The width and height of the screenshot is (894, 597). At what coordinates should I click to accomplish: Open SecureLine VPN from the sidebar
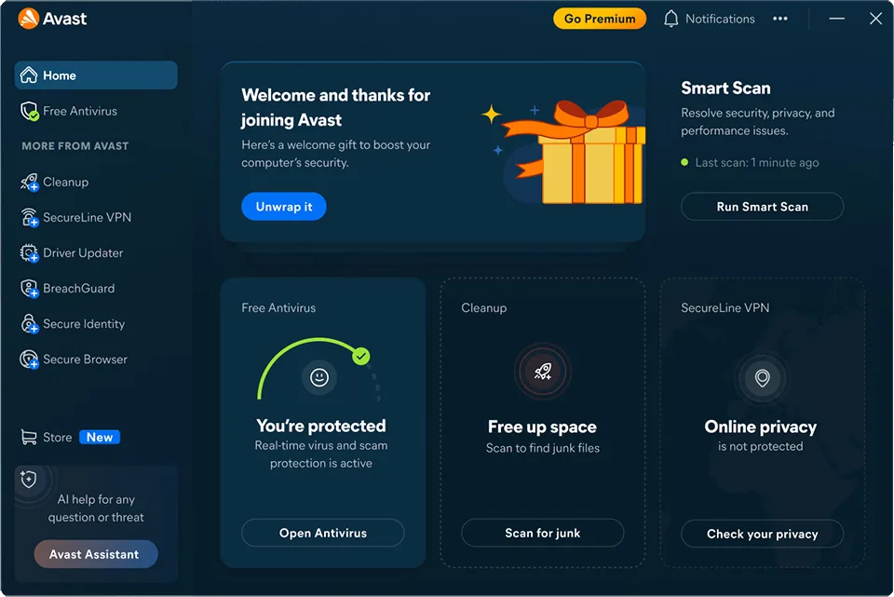pos(96,218)
